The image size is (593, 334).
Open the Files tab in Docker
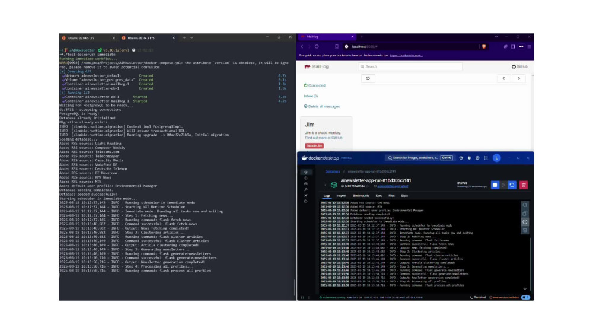pos(391,196)
